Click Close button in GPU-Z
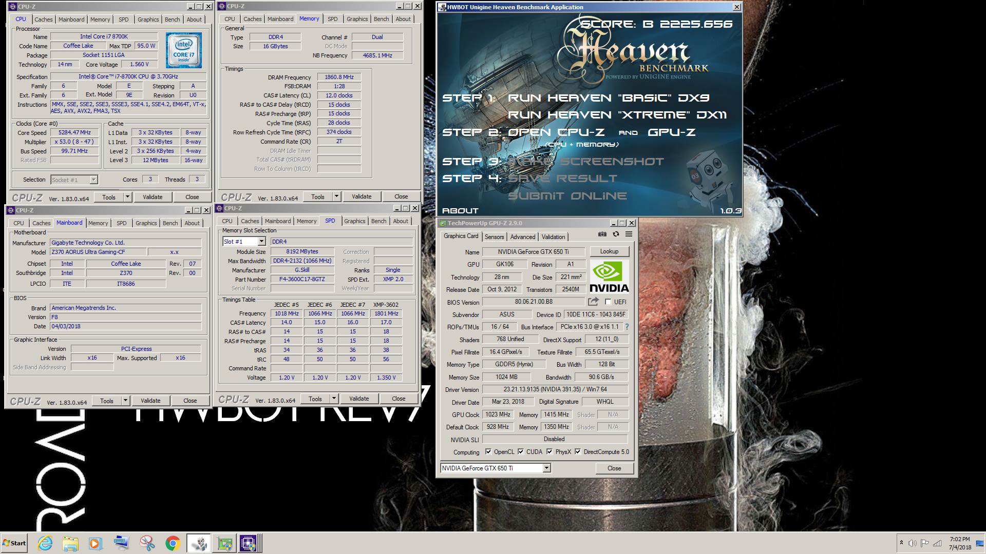The height and width of the screenshot is (554, 986). coord(614,468)
